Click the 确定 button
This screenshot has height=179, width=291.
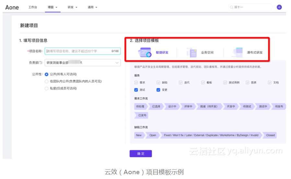point(141,154)
